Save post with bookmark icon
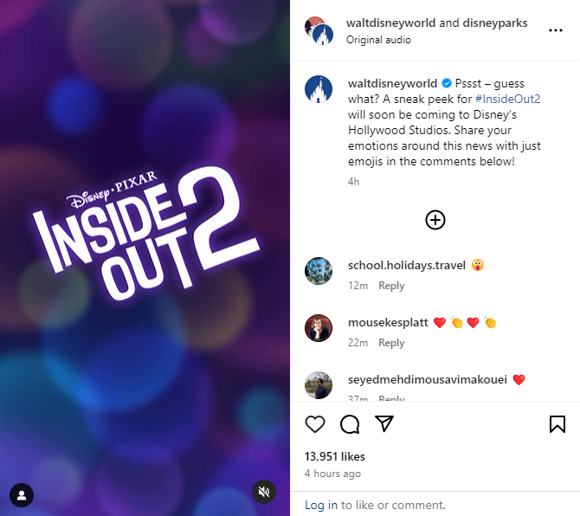 [x=557, y=424]
